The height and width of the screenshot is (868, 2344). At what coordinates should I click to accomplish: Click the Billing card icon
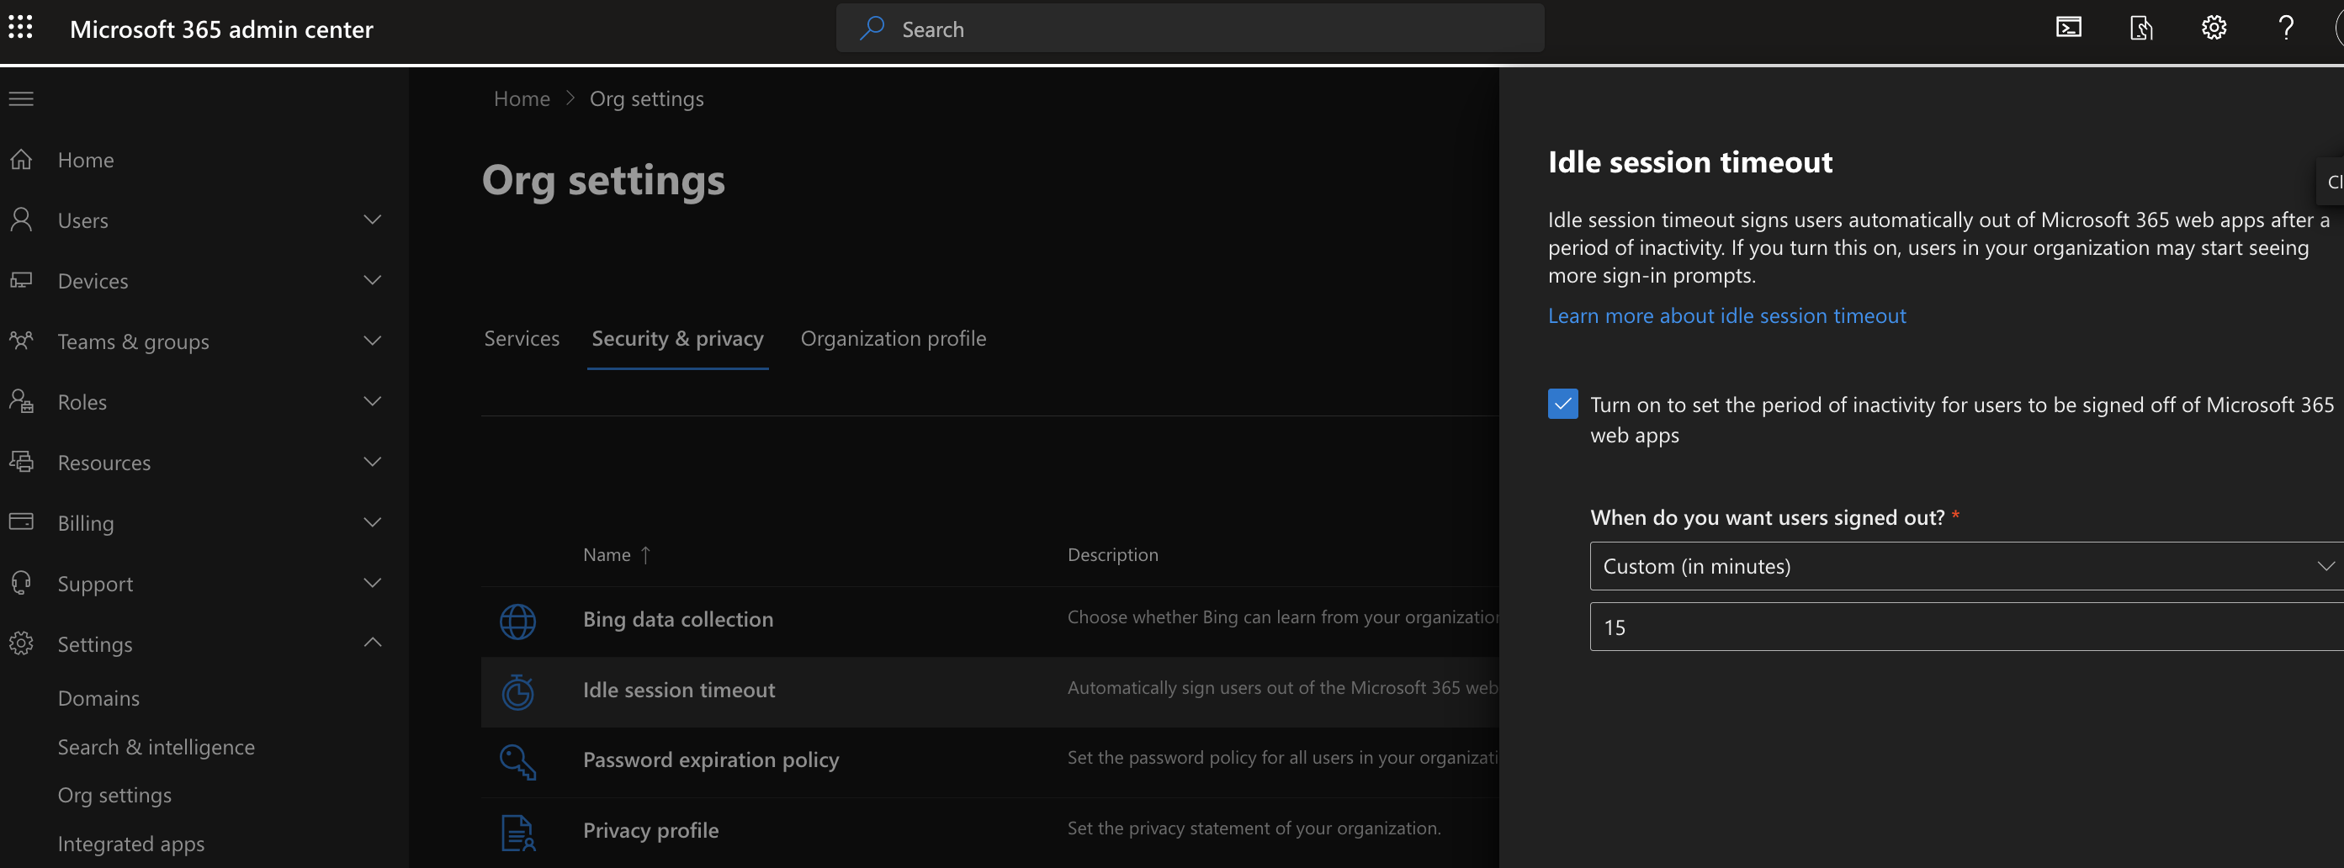(x=21, y=521)
